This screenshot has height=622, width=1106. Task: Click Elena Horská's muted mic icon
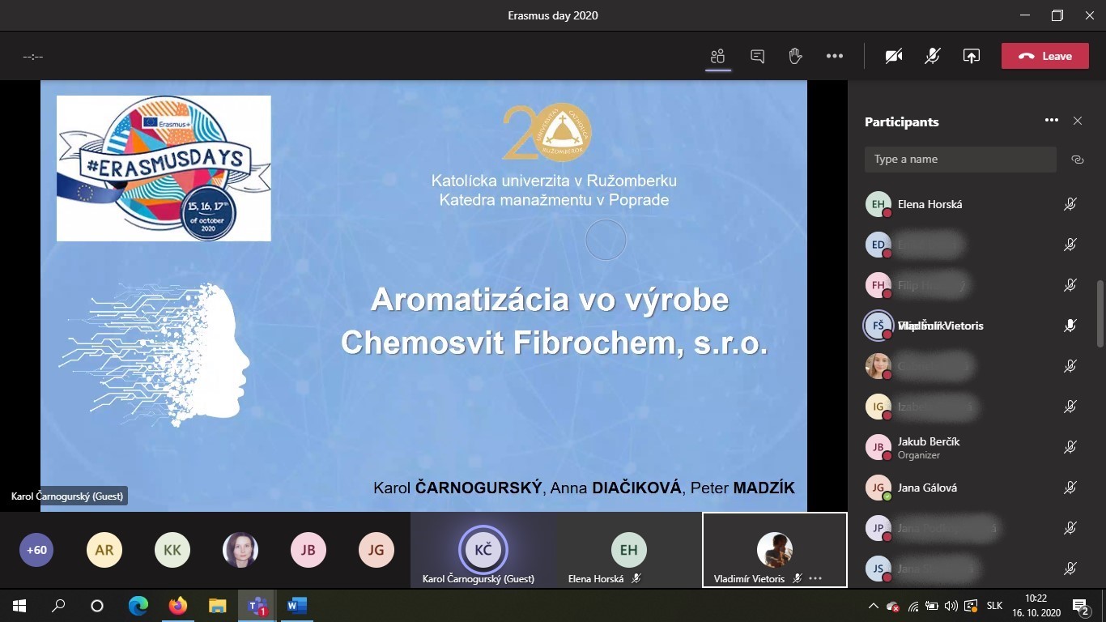click(1070, 204)
